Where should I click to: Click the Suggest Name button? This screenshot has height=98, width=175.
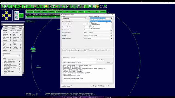coord(101,60)
